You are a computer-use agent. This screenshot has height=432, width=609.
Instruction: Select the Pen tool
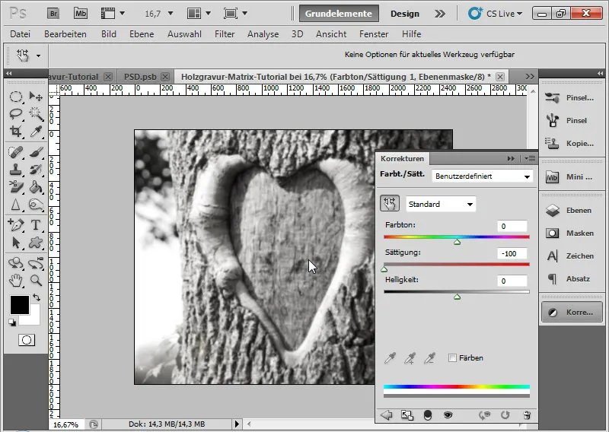pos(15,224)
